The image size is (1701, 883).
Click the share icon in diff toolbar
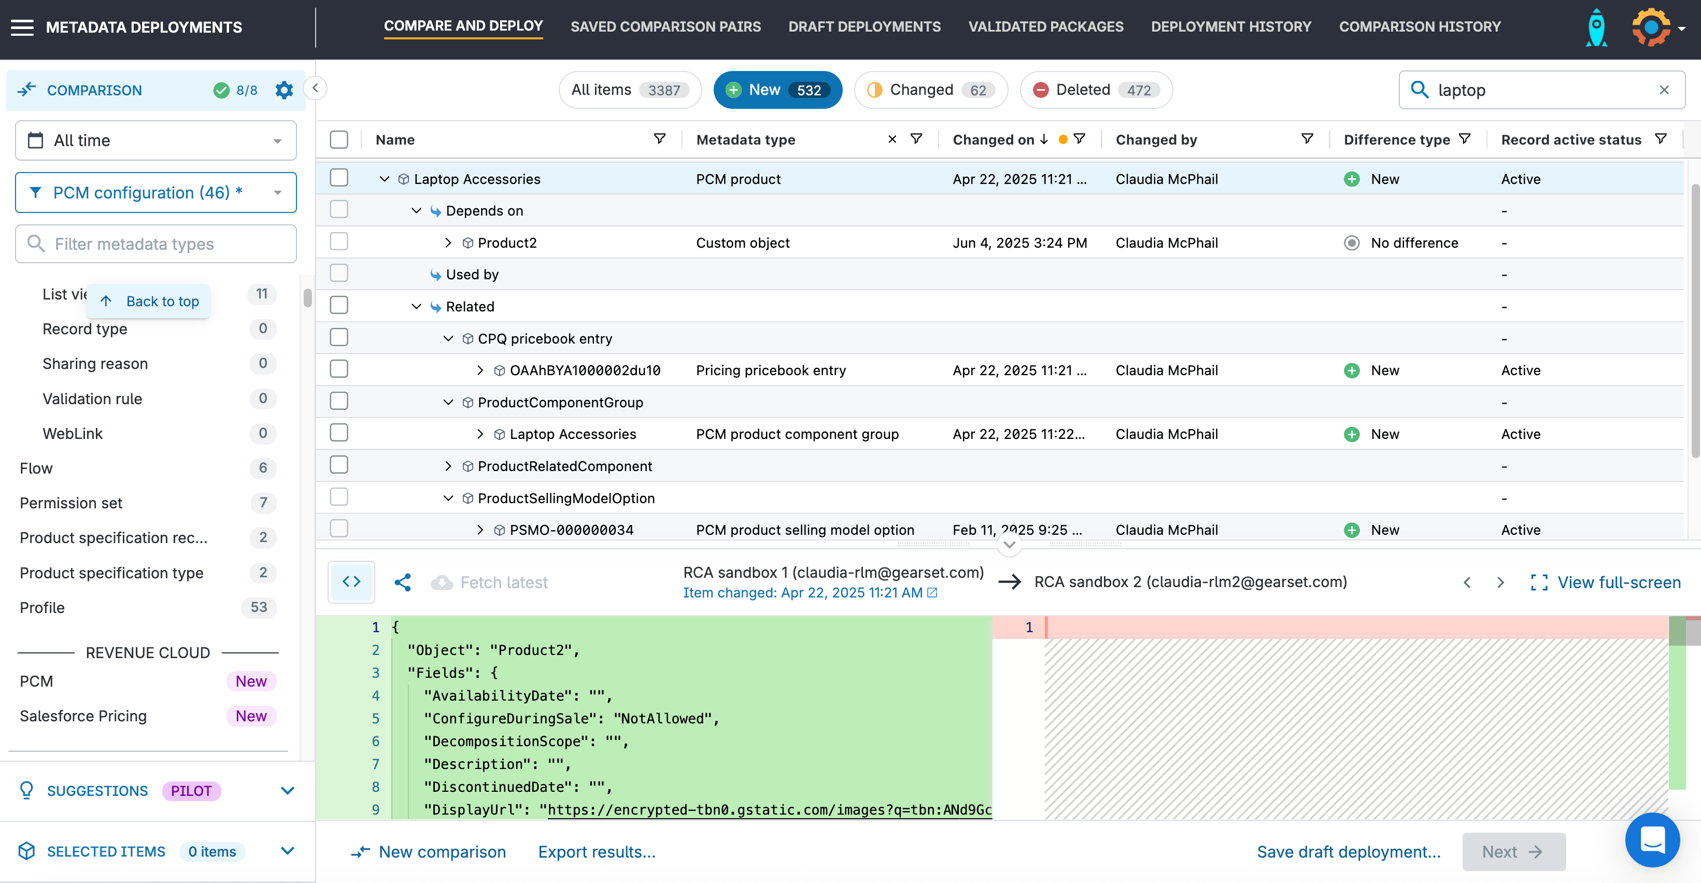pos(402,582)
